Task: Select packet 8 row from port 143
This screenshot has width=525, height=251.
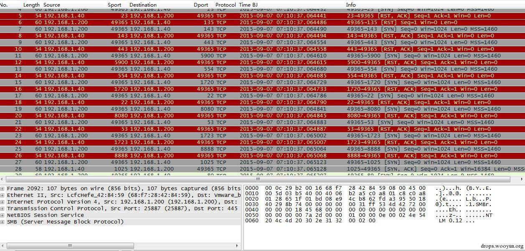Action: pyautogui.click(x=262, y=36)
